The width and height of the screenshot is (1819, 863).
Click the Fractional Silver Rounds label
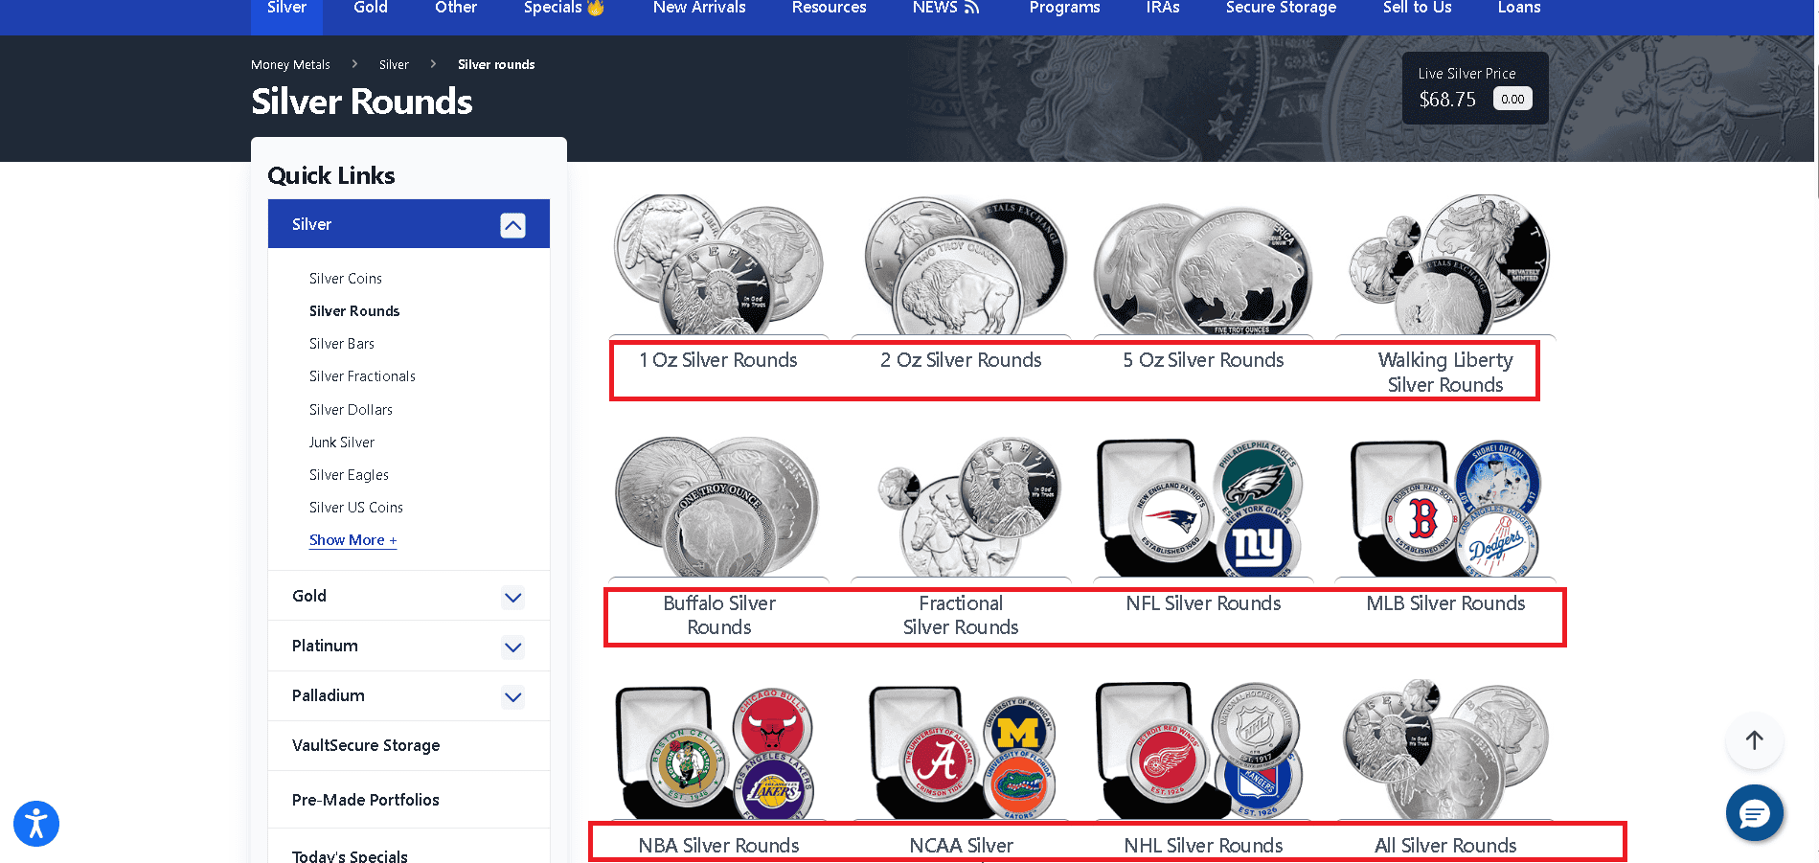pos(961,615)
